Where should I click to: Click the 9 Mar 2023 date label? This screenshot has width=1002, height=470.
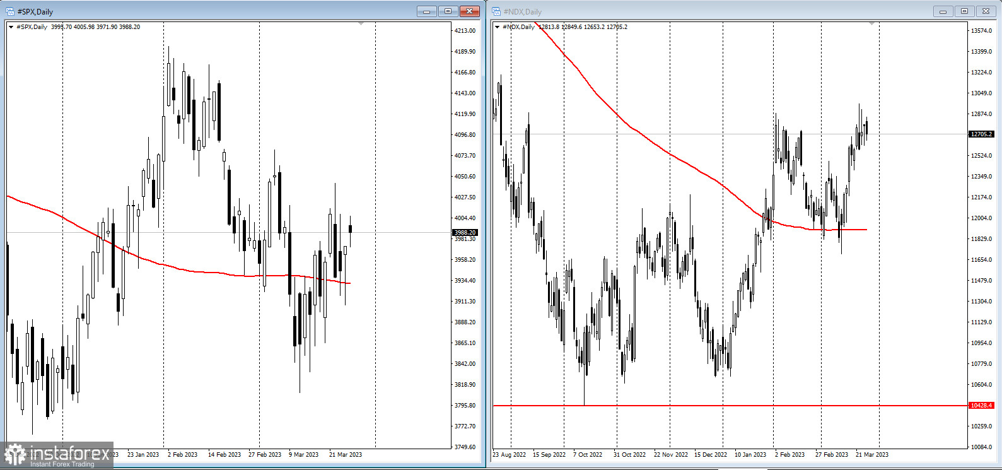point(304,455)
